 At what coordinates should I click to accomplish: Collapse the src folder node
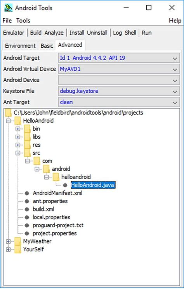tap(18, 153)
